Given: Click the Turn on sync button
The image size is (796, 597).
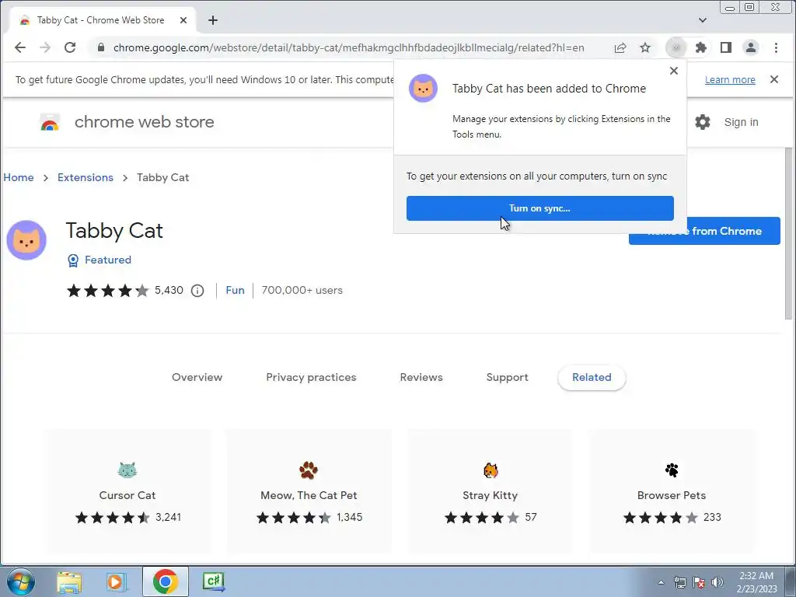Looking at the screenshot, I should pos(539,208).
